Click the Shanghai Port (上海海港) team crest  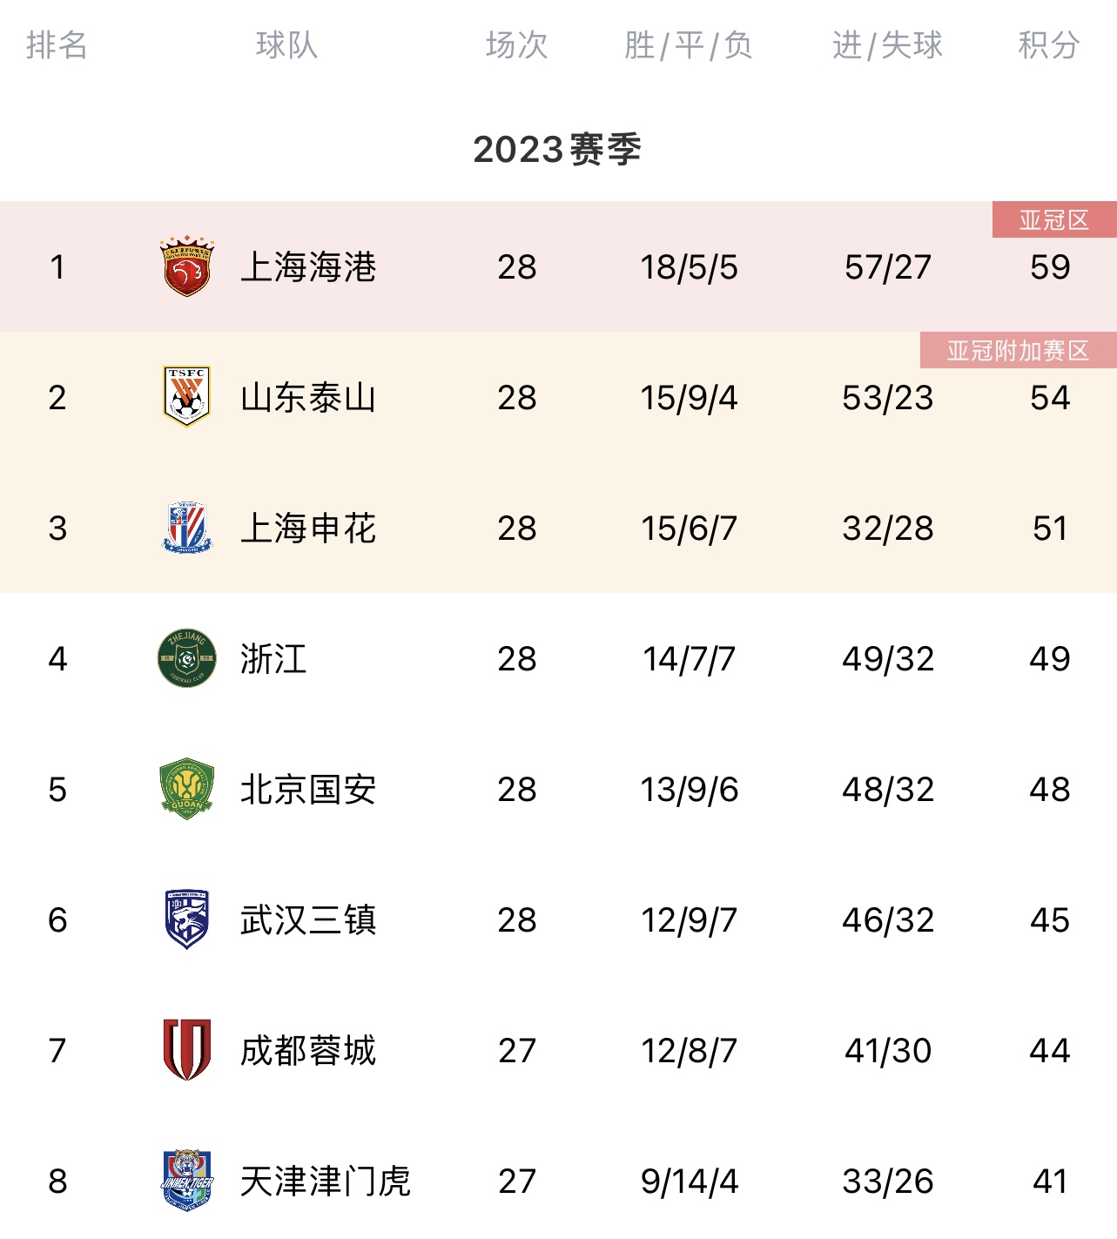(186, 266)
